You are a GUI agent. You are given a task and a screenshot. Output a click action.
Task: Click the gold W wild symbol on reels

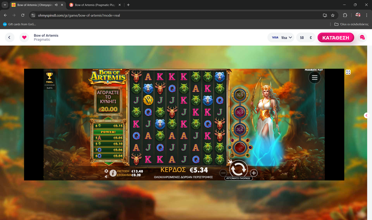pyautogui.click(x=148, y=100)
